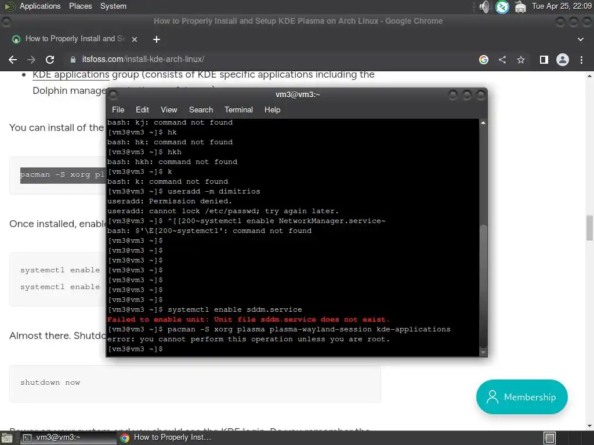Screen dimensions: 594x445
Task: Share this page via share icon
Action: pos(502,60)
